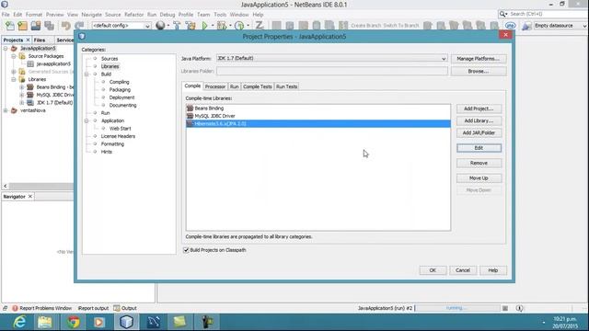Select the MySQL JDBC Driver library in the list
Image resolution: width=589 pixels, height=331 pixels.
click(x=318, y=116)
